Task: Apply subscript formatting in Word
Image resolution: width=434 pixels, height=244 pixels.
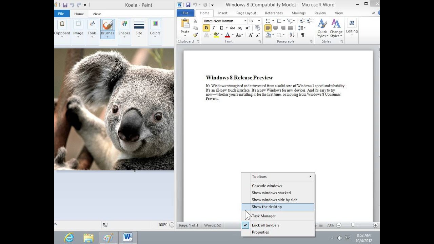Action: point(240,28)
